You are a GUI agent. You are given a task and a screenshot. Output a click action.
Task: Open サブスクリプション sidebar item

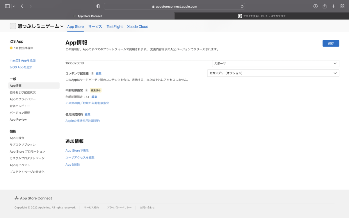click(x=23, y=144)
